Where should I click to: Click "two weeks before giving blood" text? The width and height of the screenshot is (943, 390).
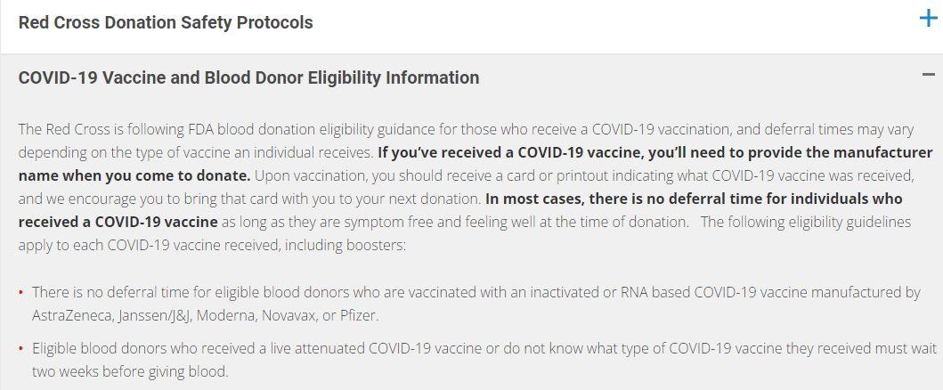[130, 372]
